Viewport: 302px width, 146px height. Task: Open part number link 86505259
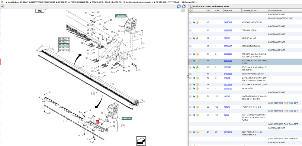point(228,61)
